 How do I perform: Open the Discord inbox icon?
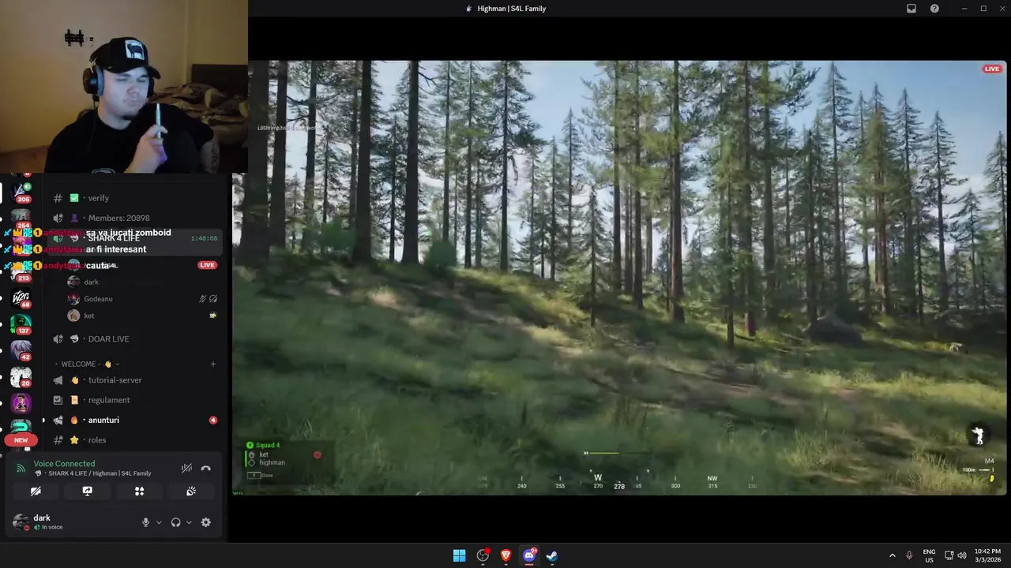click(911, 9)
